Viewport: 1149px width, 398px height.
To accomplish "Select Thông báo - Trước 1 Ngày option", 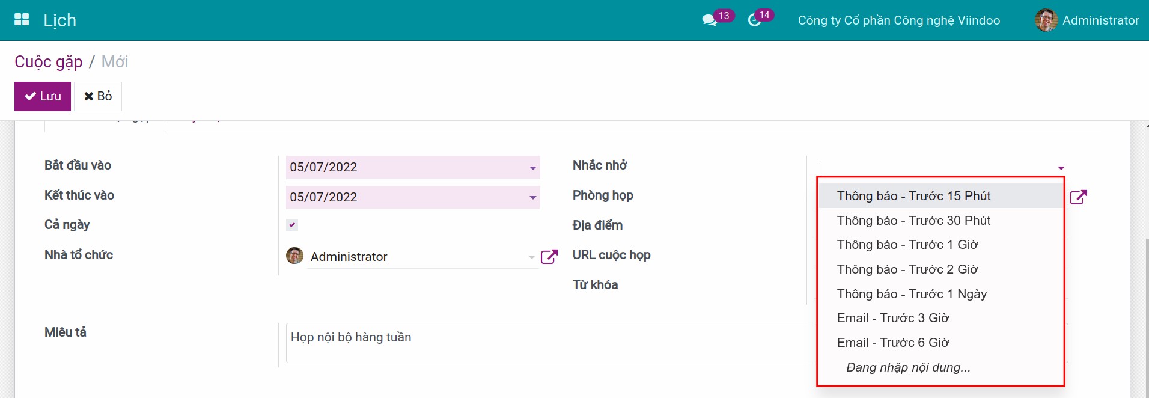I will point(940,294).
